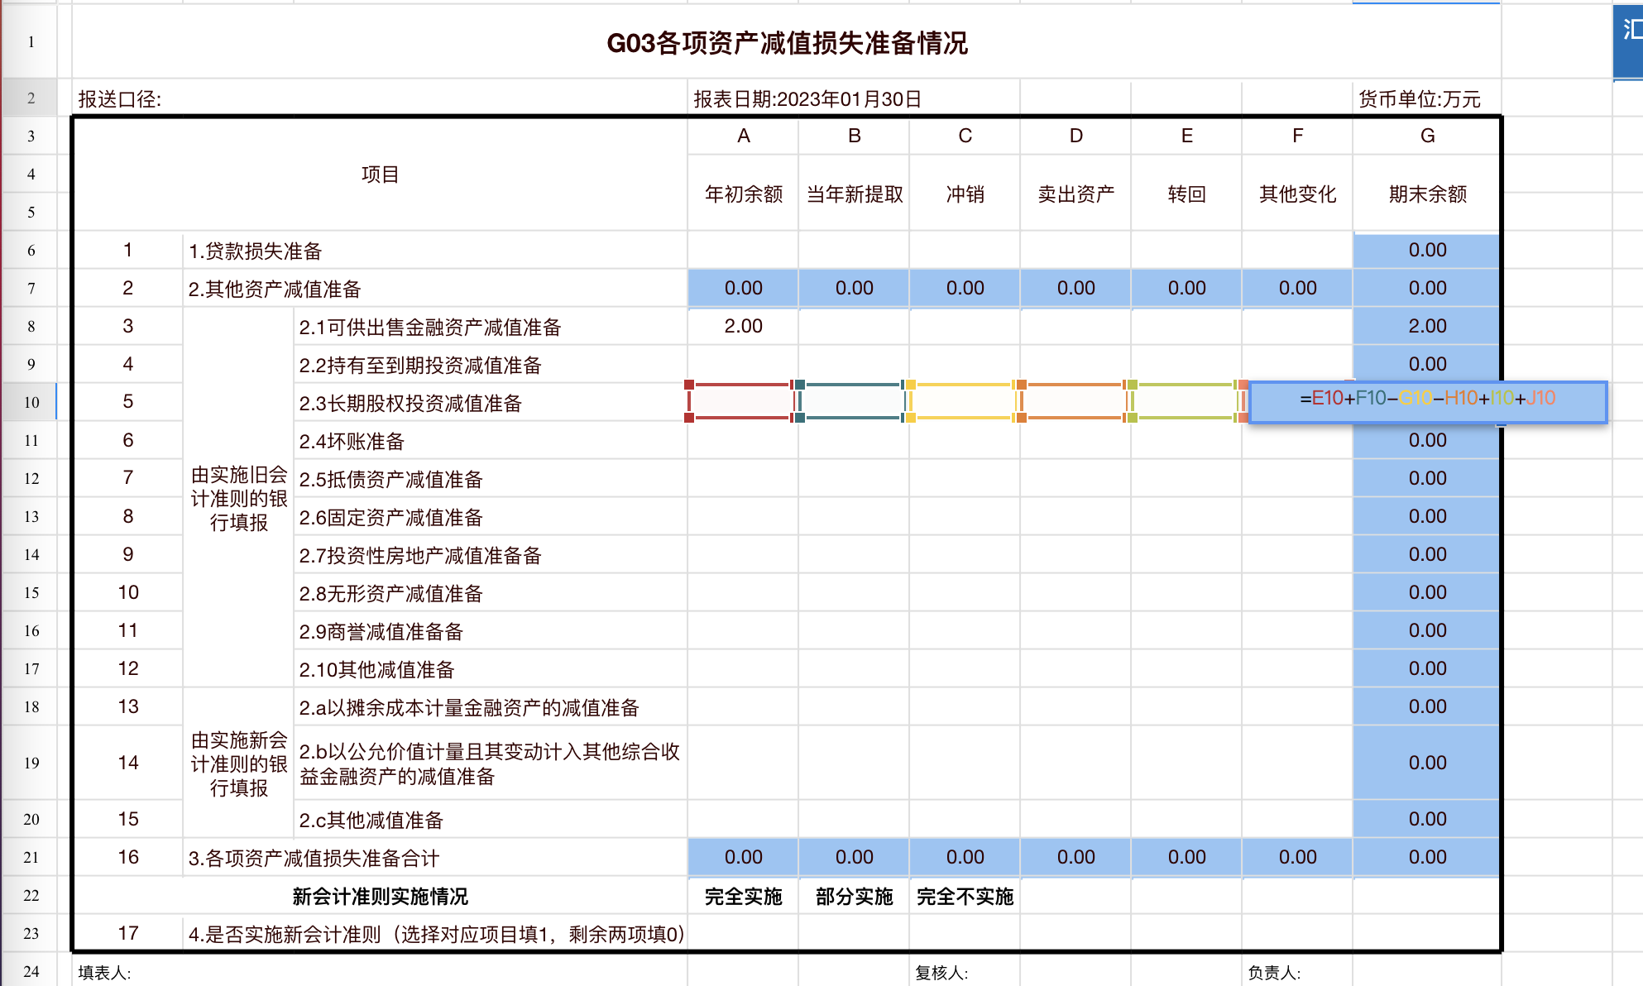This screenshot has width=1643, height=986.
Task: Click the 2.b以公允价值计量 item cell
Action: [489, 763]
